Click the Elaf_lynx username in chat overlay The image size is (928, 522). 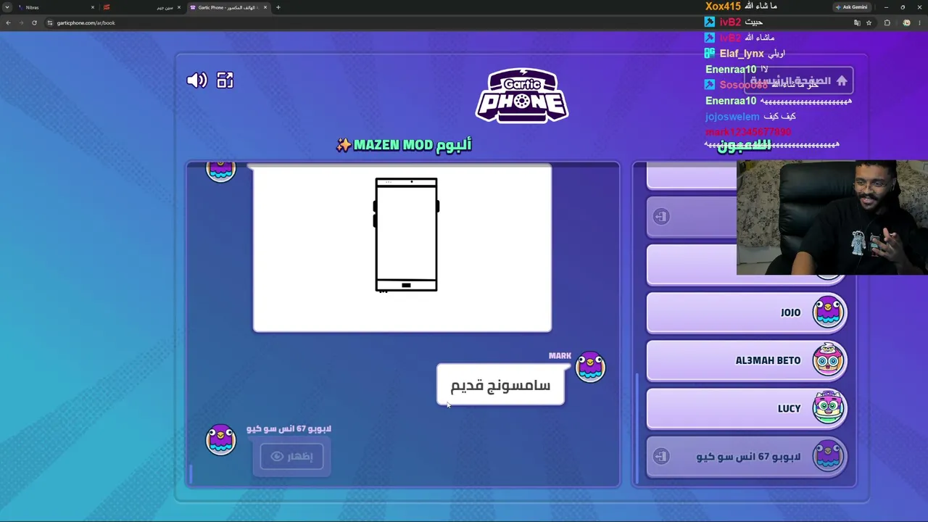tap(742, 54)
